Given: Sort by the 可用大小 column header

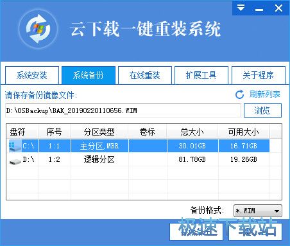Looking at the screenshot, I should (244, 132).
